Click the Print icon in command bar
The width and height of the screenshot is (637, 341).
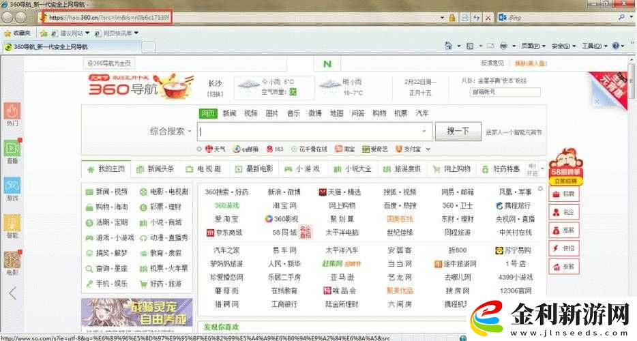[503, 46]
